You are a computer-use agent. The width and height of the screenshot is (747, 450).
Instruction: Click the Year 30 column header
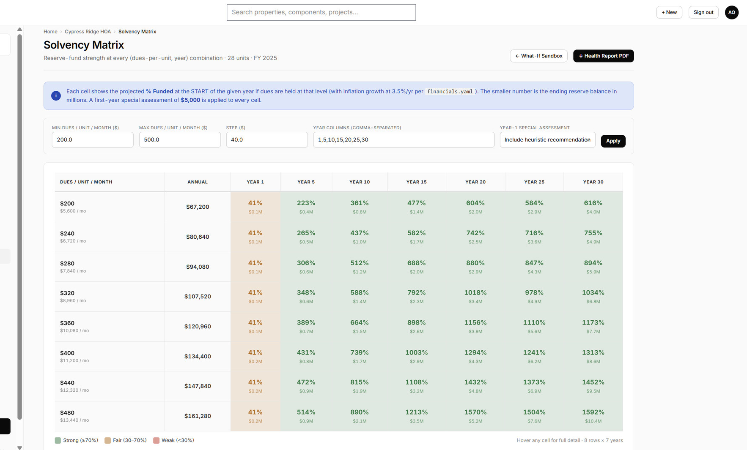(593, 182)
